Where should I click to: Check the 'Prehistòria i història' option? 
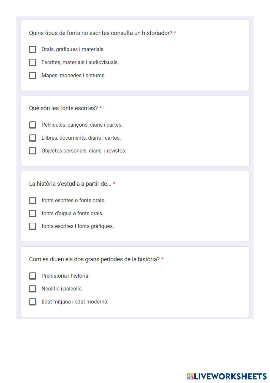tap(32, 276)
